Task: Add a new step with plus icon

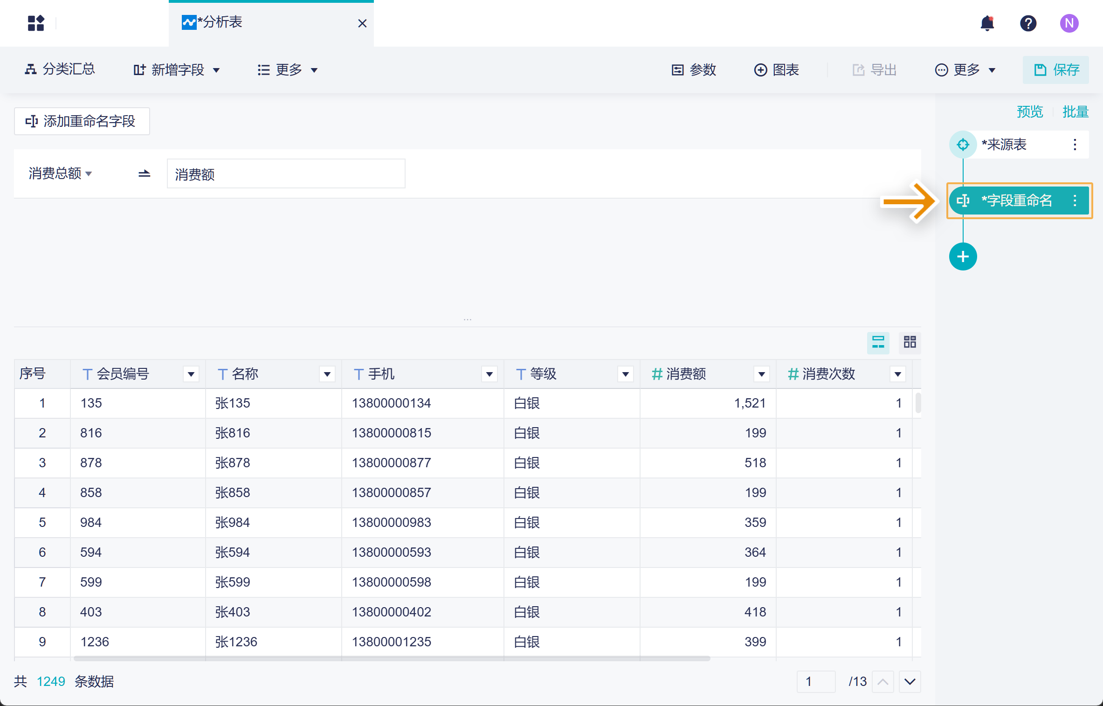Action: 963,256
